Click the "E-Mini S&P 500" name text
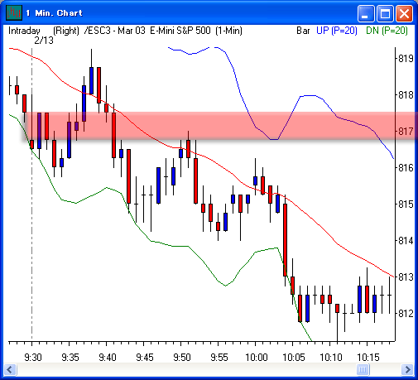The image size is (418, 380). [x=180, y=31]
